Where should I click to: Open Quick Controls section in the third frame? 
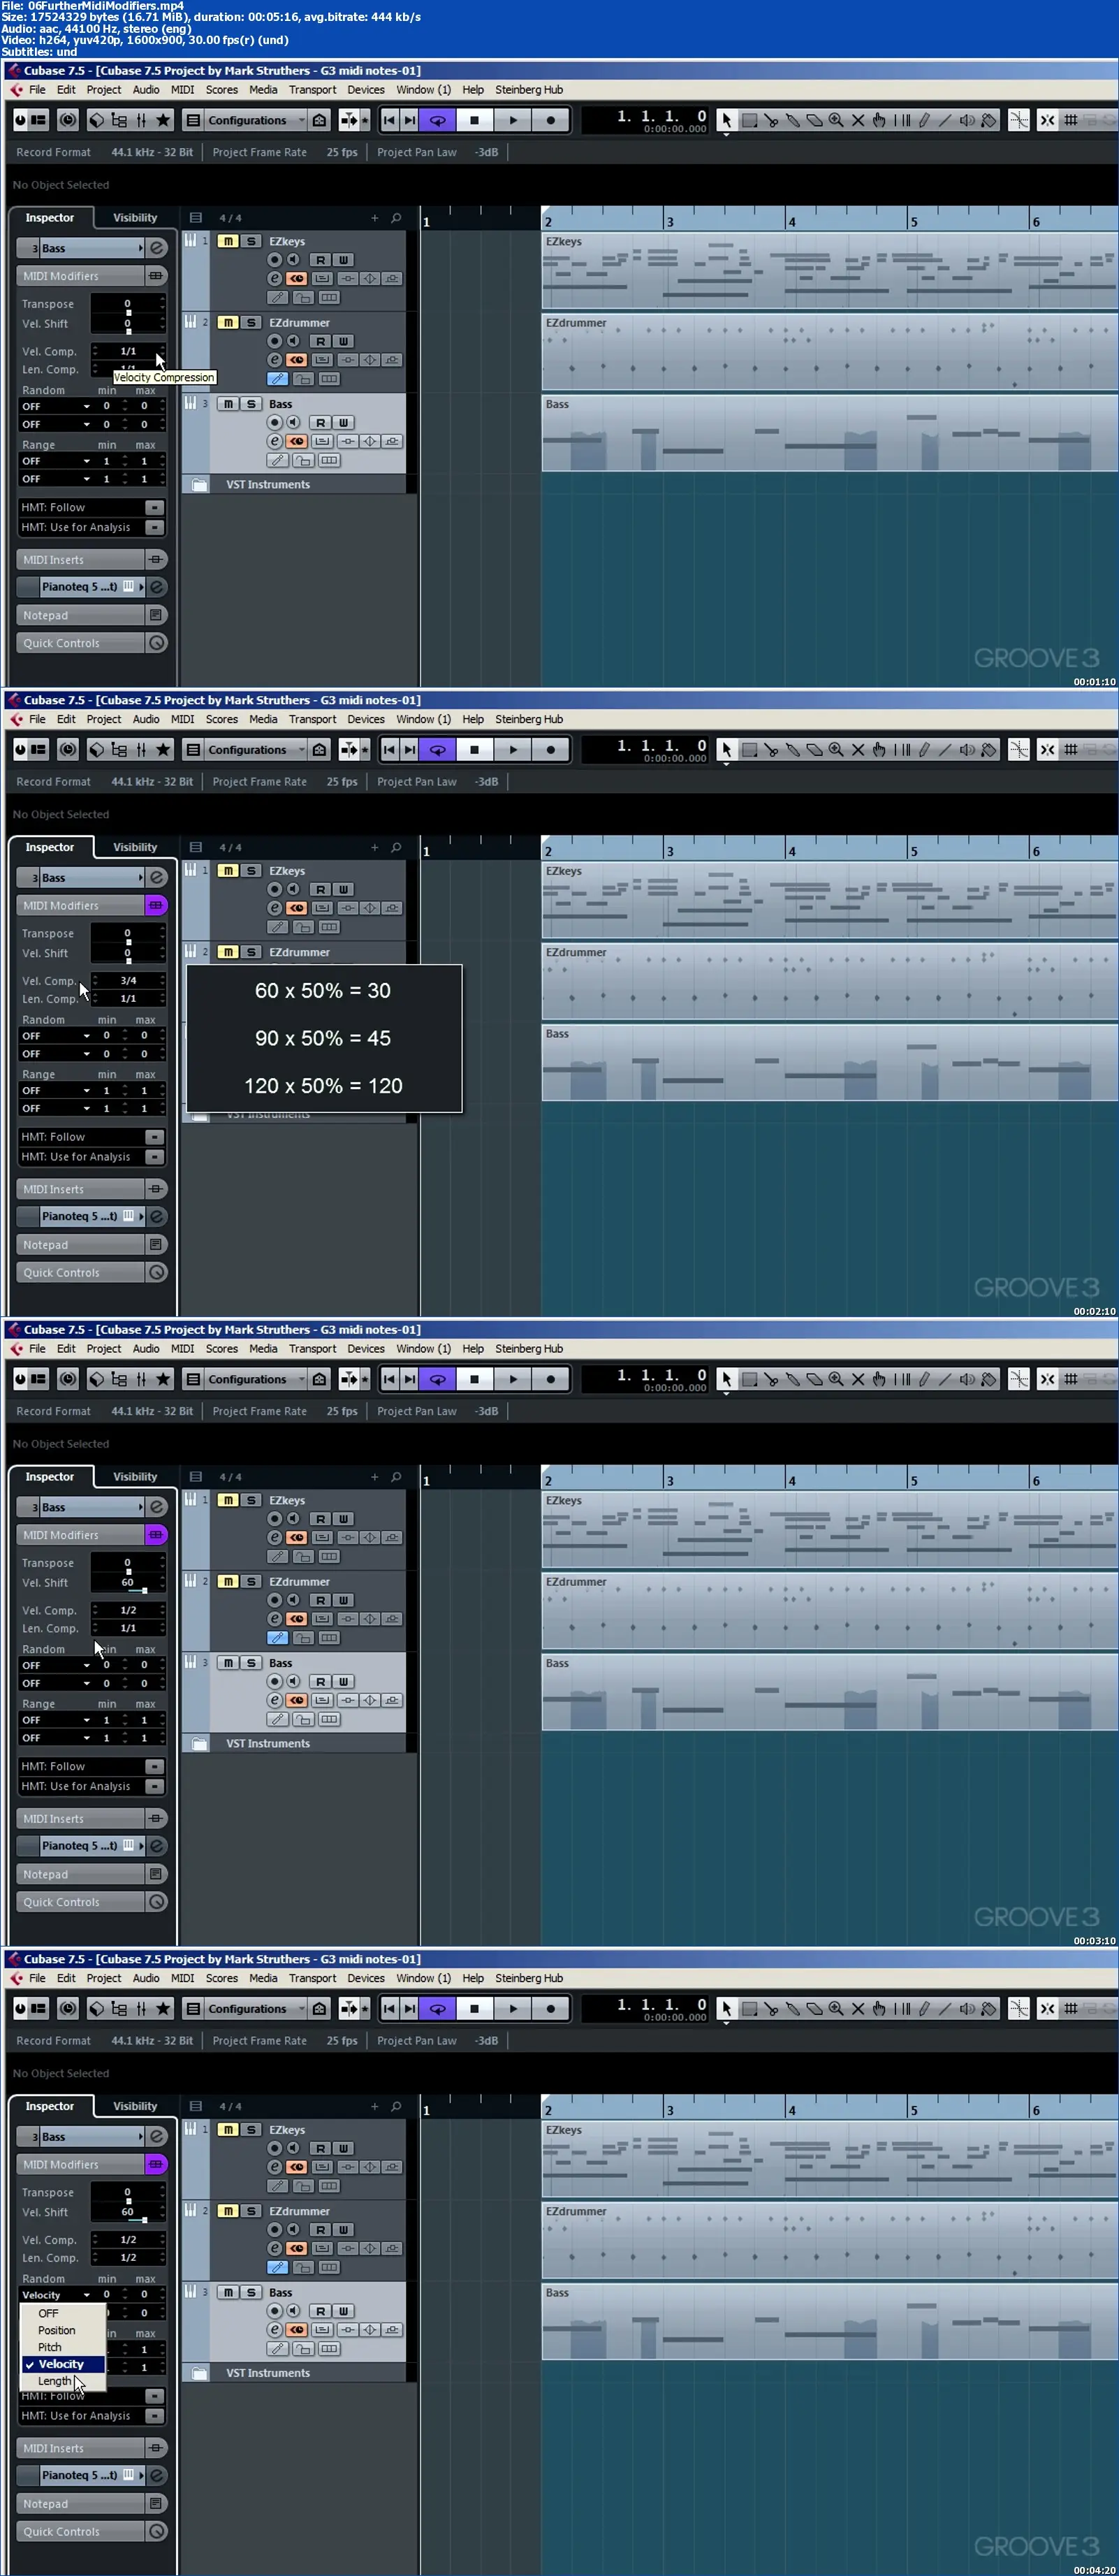pyautogui.click(x=81, y=1903)
